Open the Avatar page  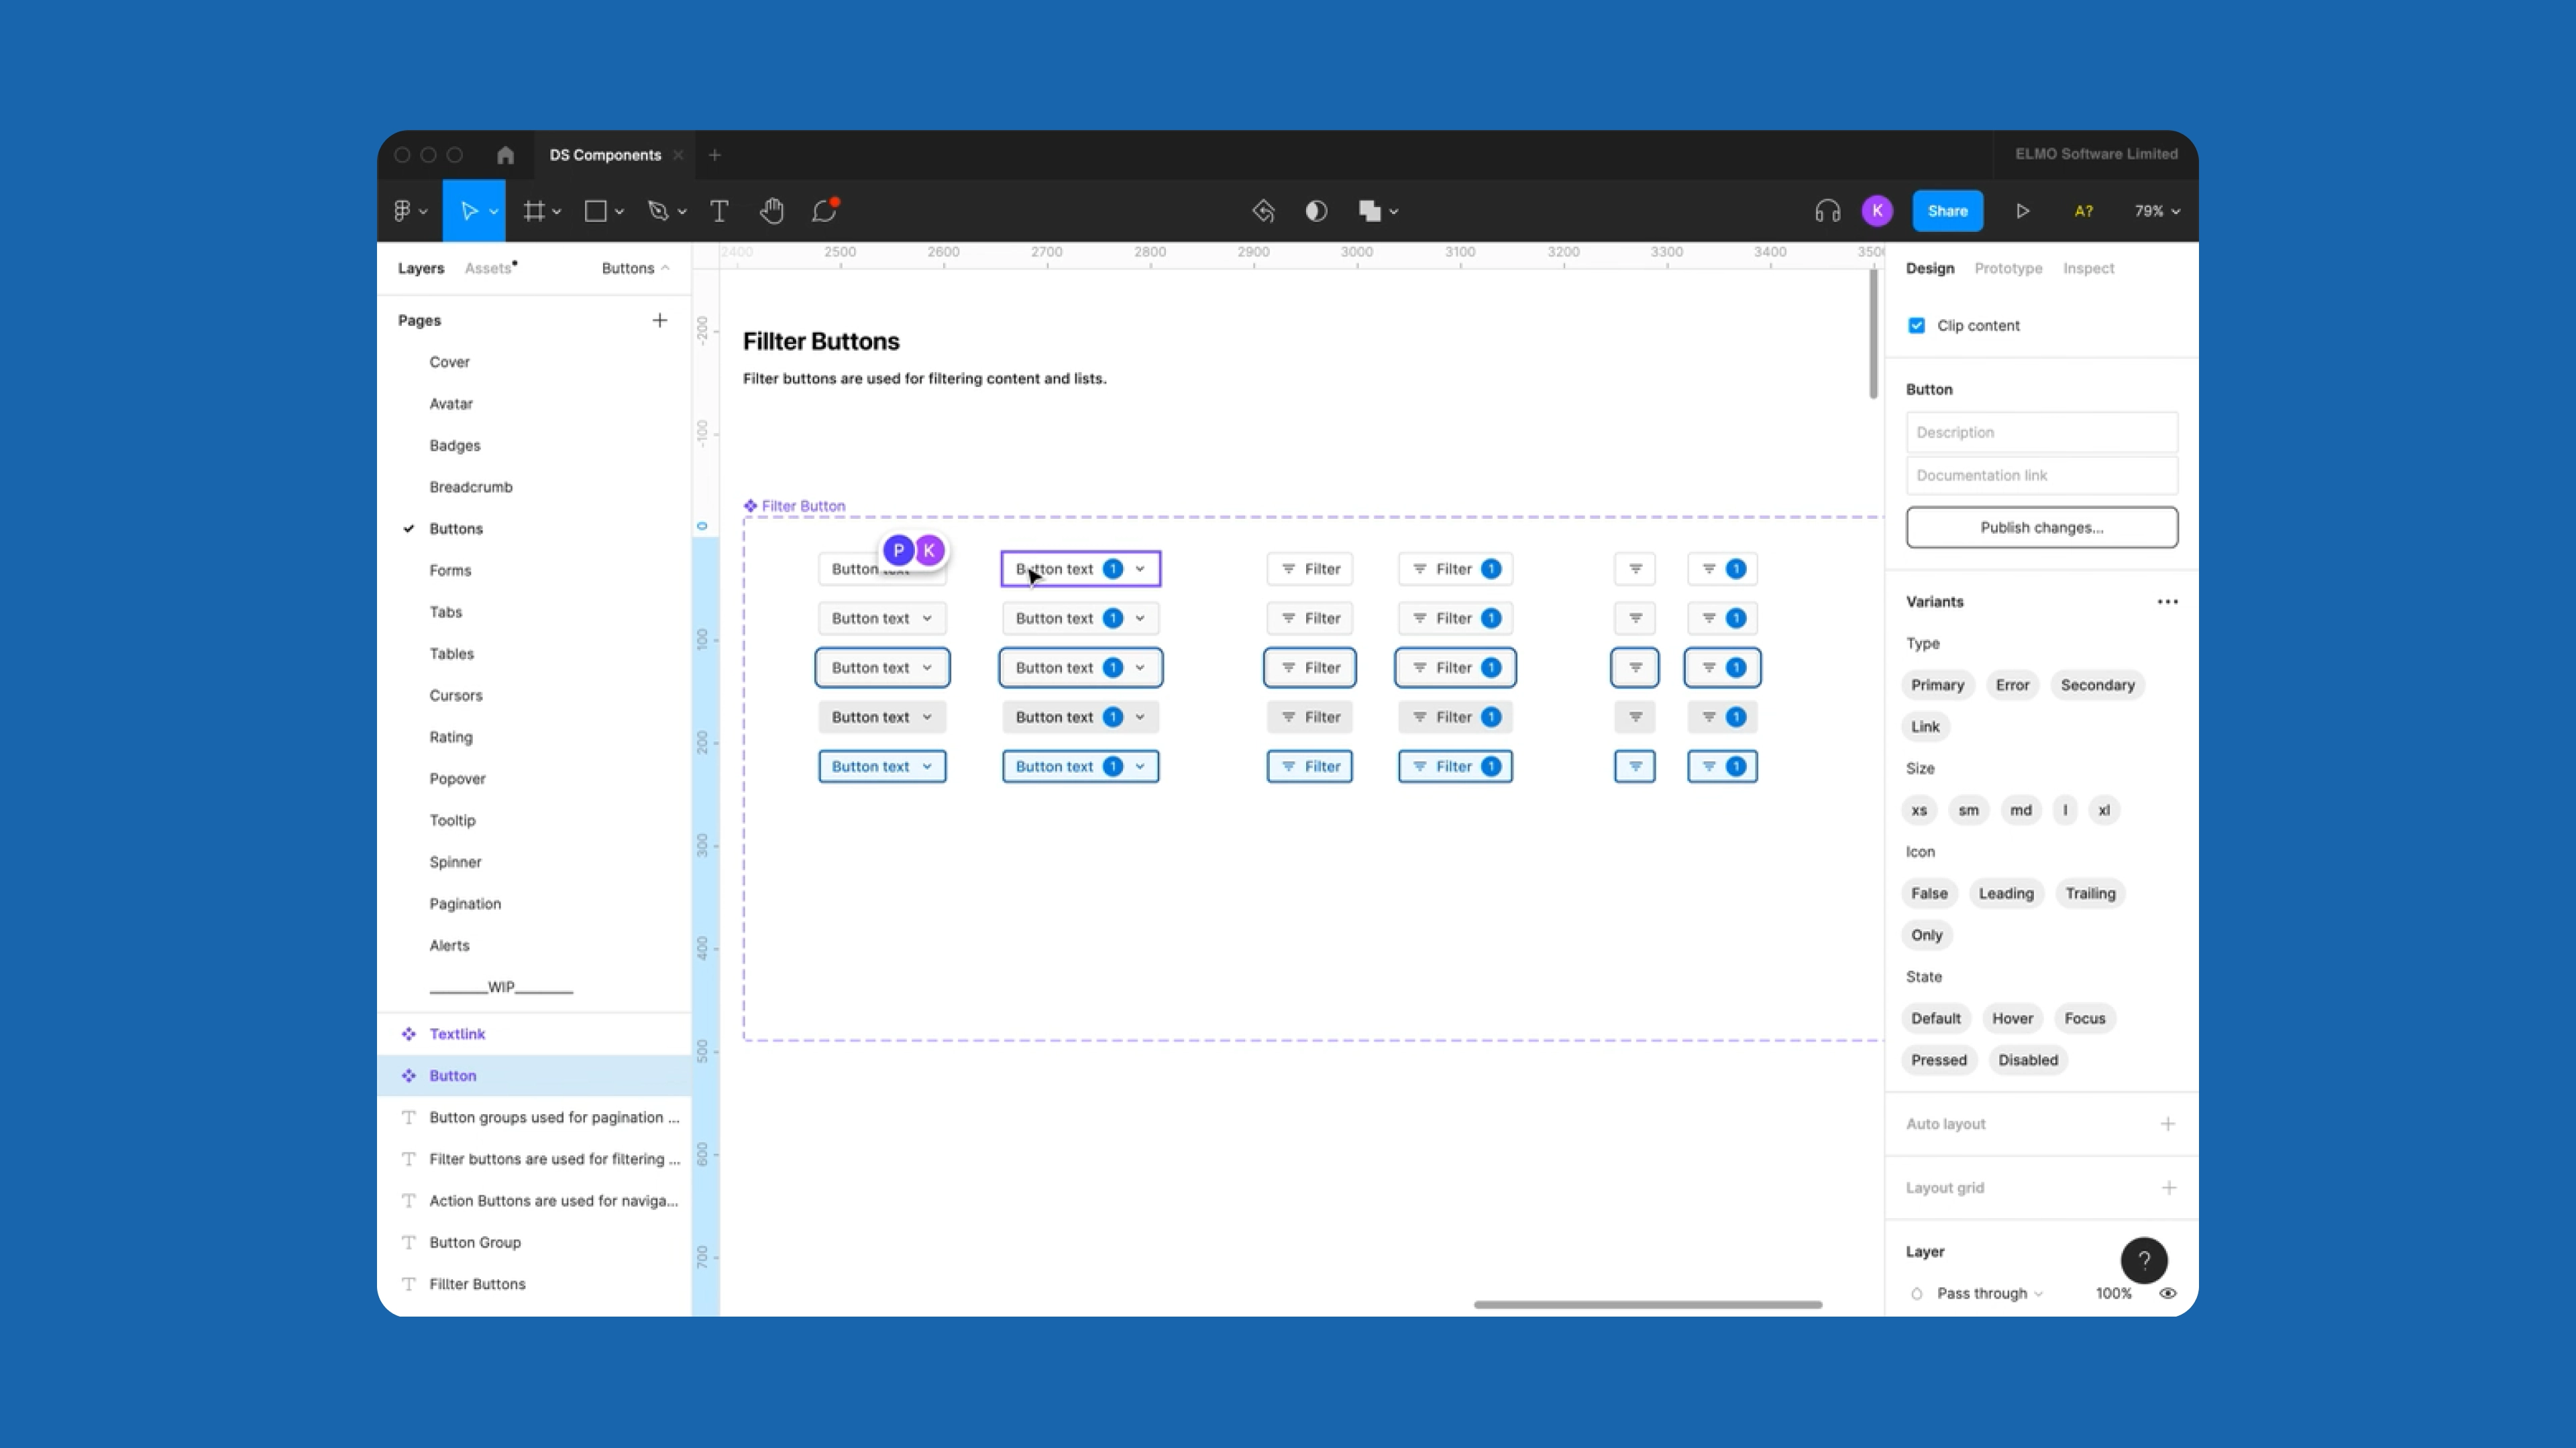pyautogui.click(x=451, y=404)
